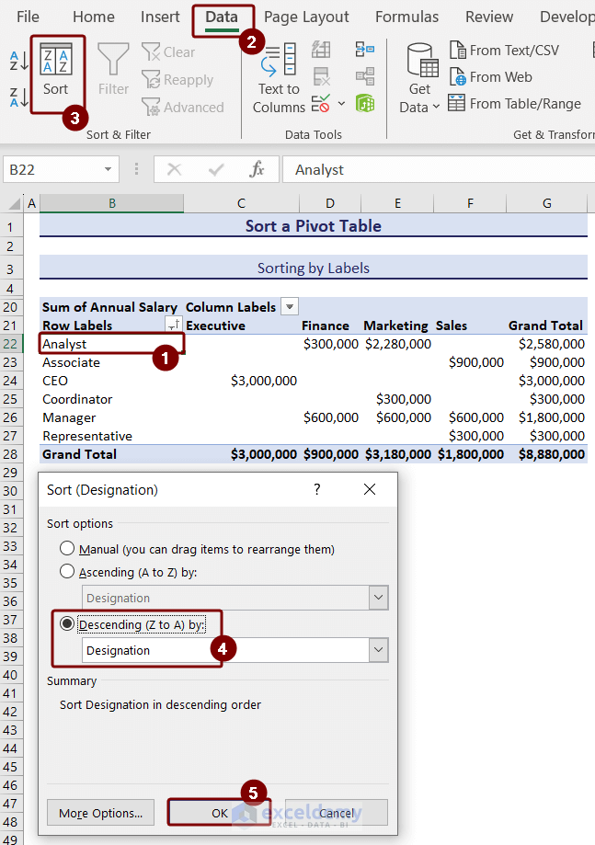The width and height of the screenshot is (595, 845).
Task: Expand Data Validation dropdown arrow
Action: click(x=341, y=103)
